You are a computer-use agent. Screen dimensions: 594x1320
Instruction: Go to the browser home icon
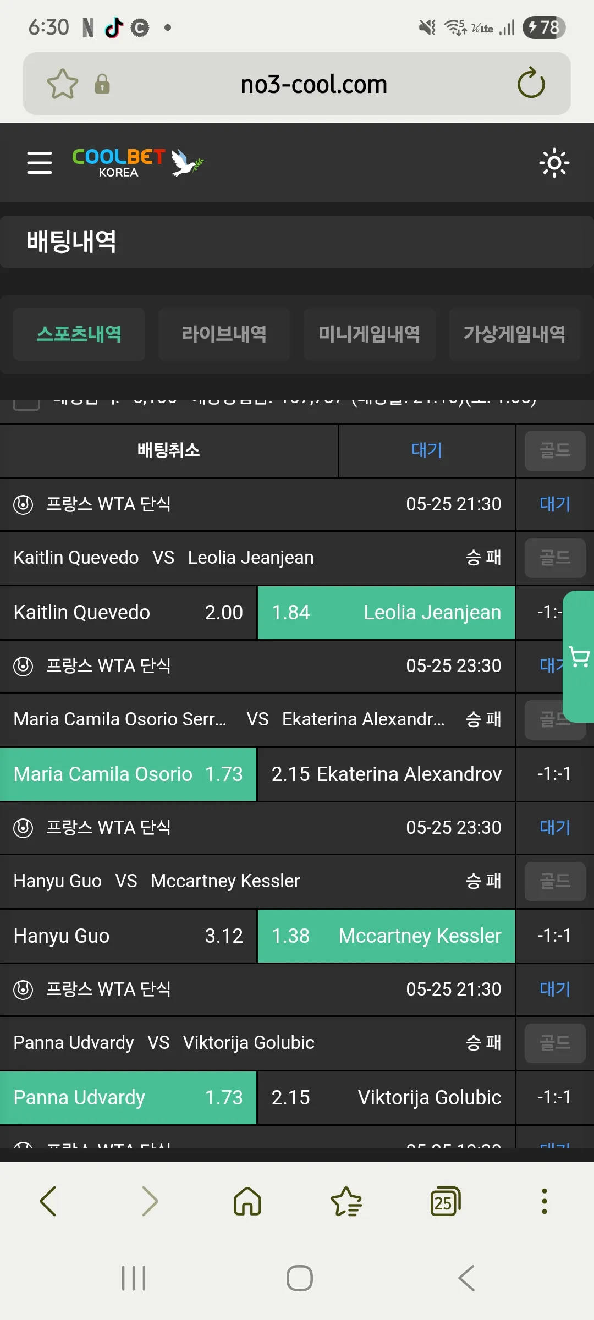point(248,1201)
